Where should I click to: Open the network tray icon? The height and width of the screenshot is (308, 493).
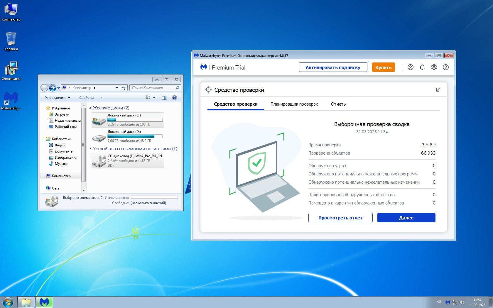pyautogui.click(x=455, y=302)
